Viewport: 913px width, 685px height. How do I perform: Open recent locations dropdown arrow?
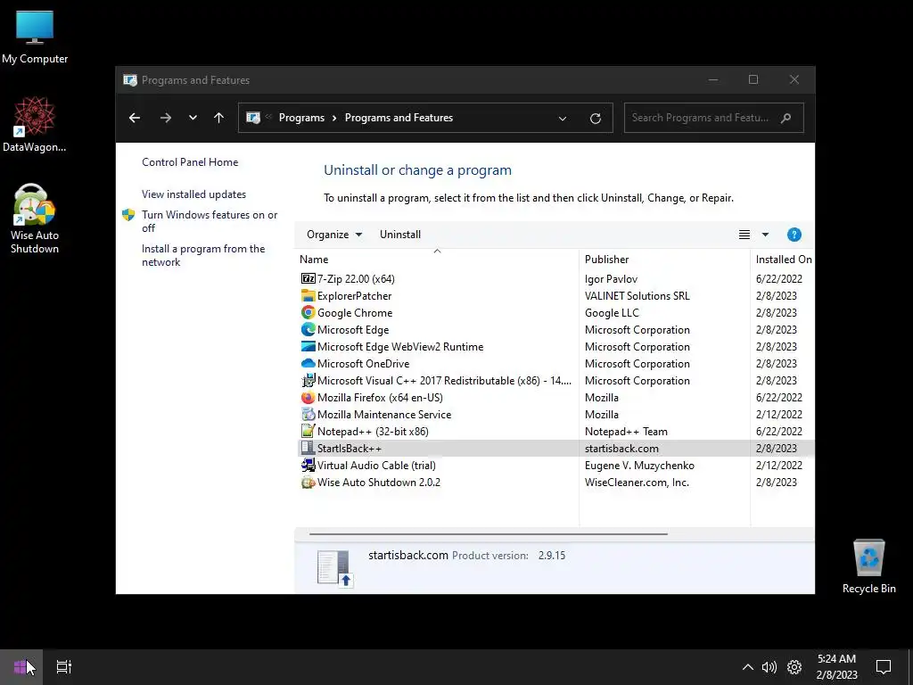click(193, 118)
